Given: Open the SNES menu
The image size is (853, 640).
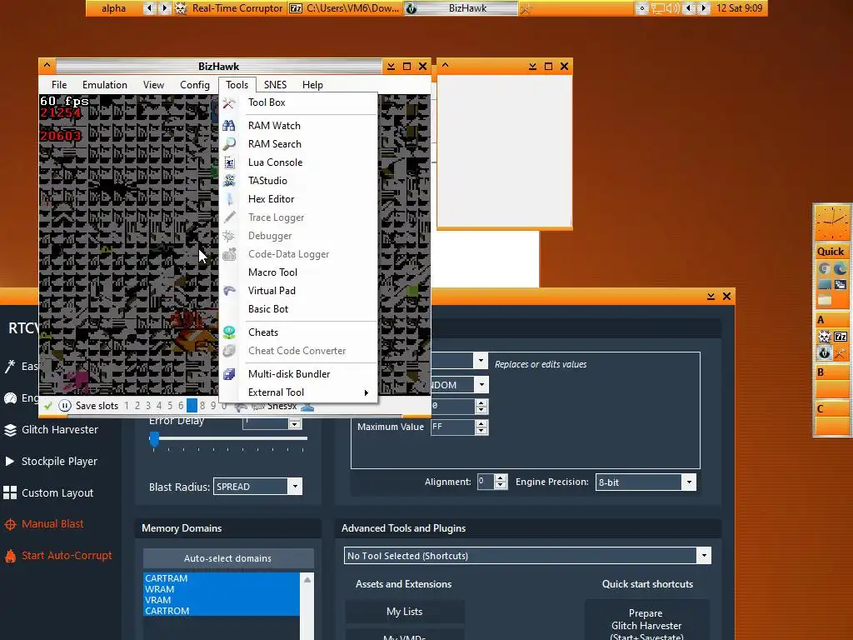Looking at the screenshot, I should click(x=275, y=85).
